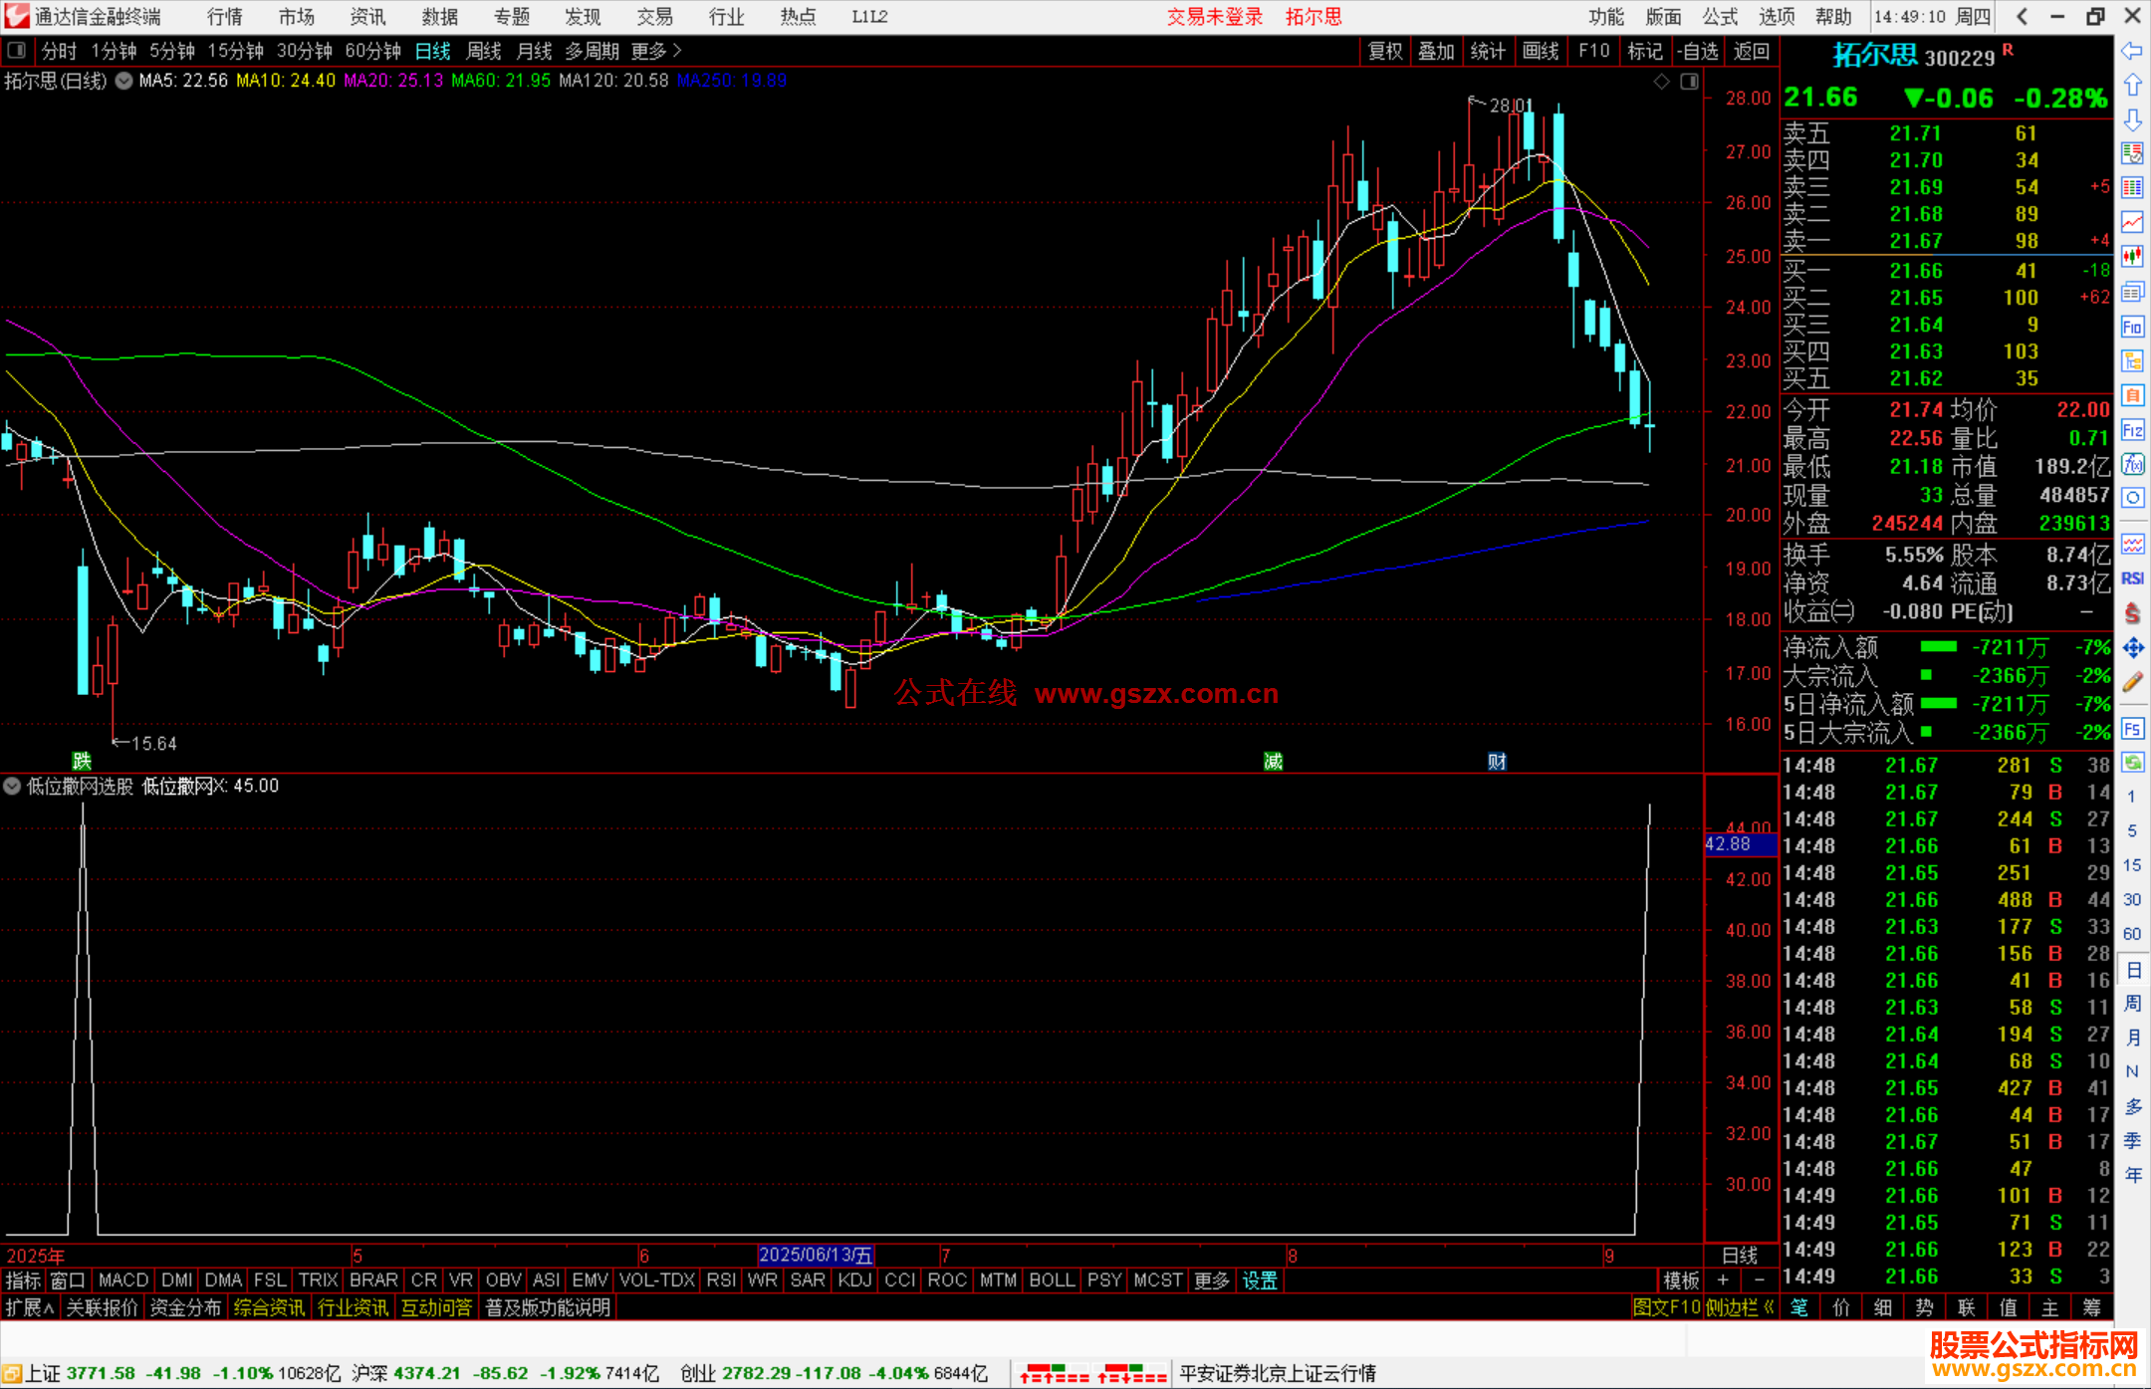Click the minus zoom-out button beside 模板
Viewport: 2151px width, 1389px height.
(x=1760, y=1280)
